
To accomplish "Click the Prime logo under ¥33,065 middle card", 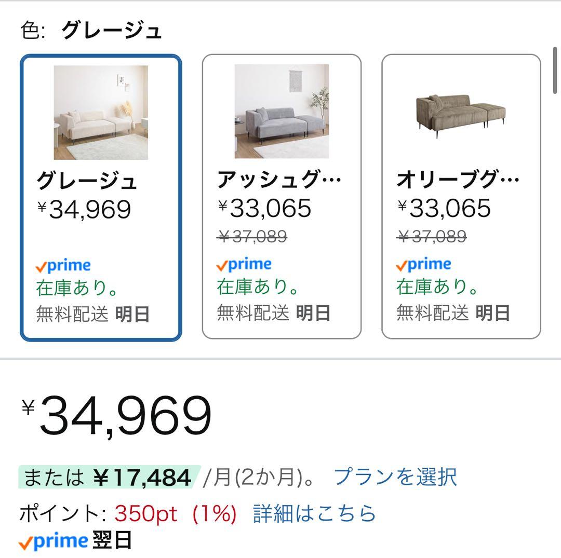I will [x=244, y=264].
